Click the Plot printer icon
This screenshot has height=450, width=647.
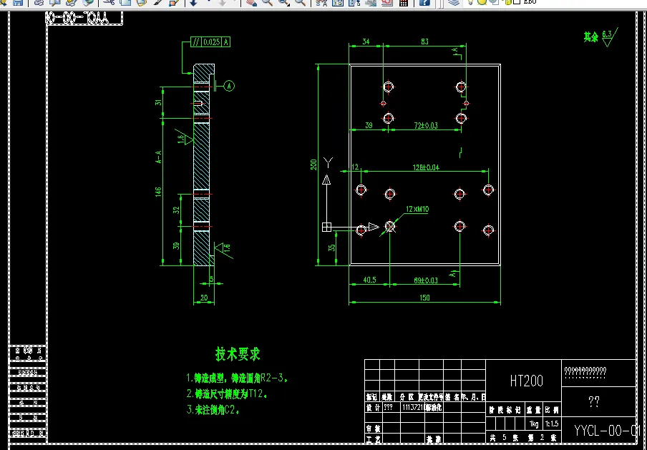[39, 2]
